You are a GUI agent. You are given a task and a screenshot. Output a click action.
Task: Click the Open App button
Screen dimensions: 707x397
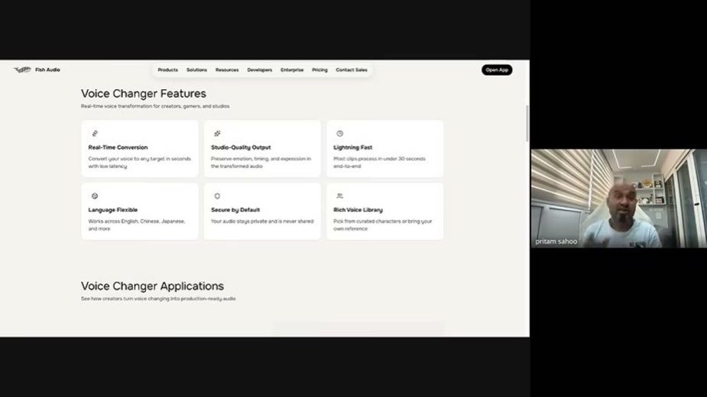coord(497,69)
